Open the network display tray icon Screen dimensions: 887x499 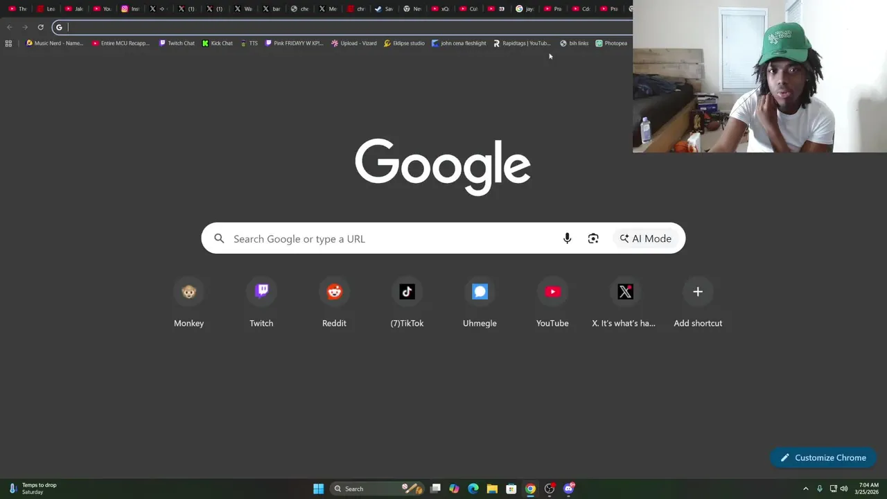click(833, 489)
